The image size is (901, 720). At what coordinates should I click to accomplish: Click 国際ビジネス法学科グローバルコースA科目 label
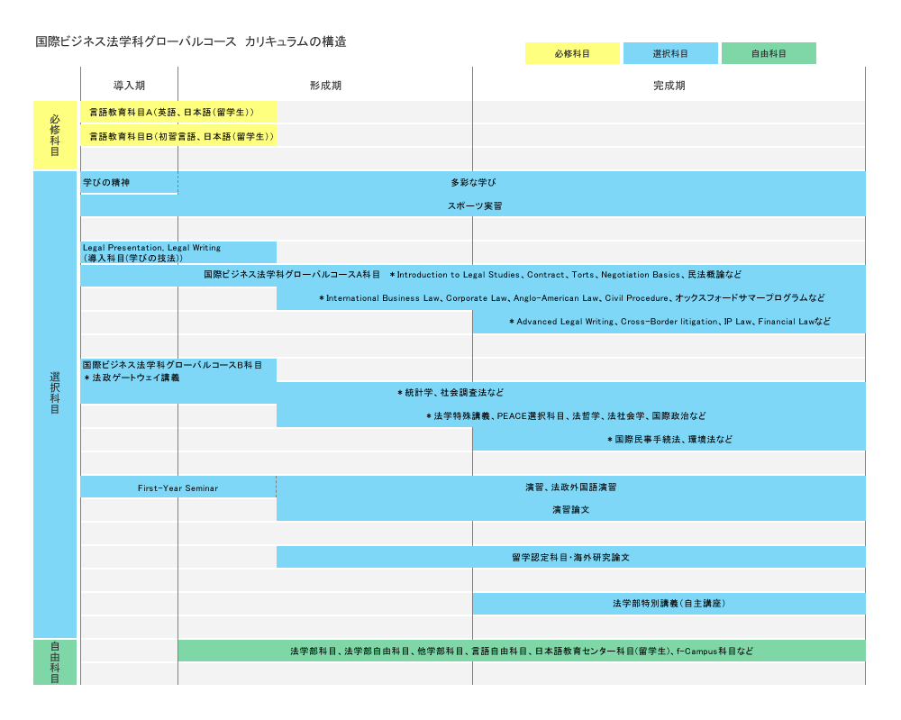pyautogui.click(x=292, y=275)
